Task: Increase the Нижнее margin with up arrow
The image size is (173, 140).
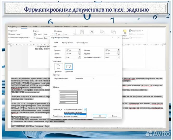Action: [x=118, y=50]
